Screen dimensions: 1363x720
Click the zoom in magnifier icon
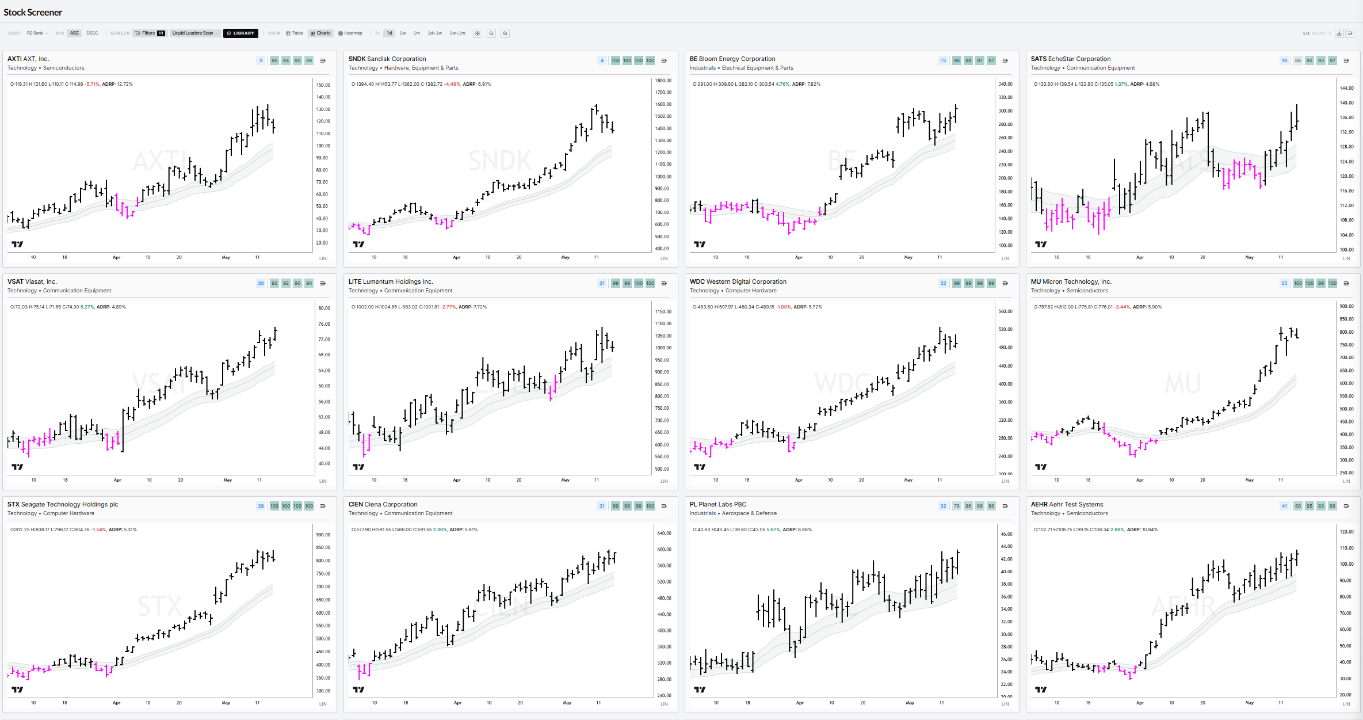point(505,33)
